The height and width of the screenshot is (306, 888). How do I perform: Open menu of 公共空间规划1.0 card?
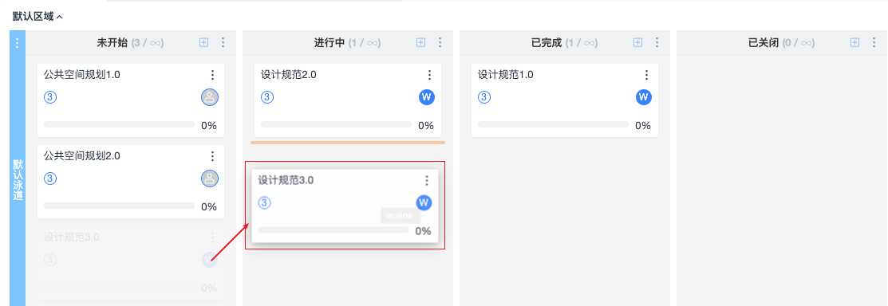[212, 75]
